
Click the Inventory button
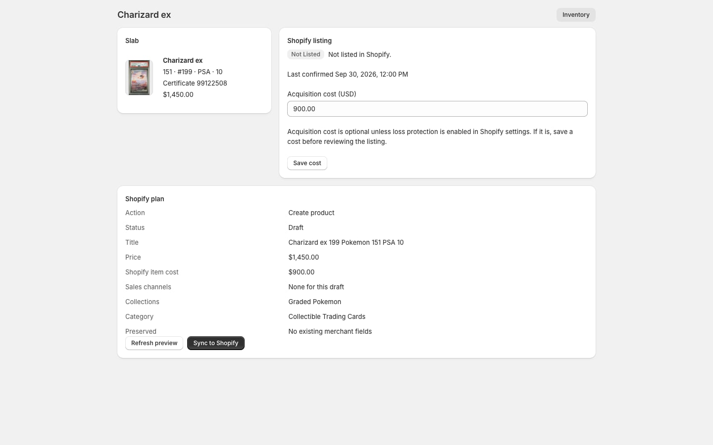pos(576,15)
